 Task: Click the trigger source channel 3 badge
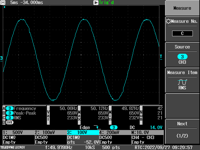[x=114, y=127]
